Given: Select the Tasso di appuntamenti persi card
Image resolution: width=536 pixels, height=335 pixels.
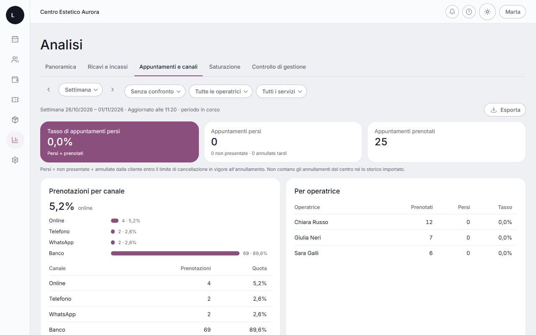Looking at the screenshot, I should point(119,142).
